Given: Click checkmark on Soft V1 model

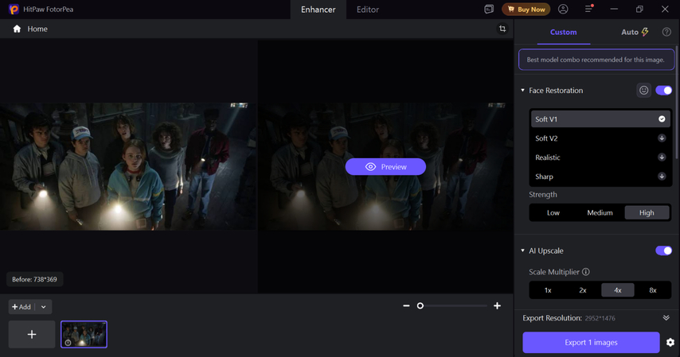Looking at the screenshot, I should tap(662, 118).
